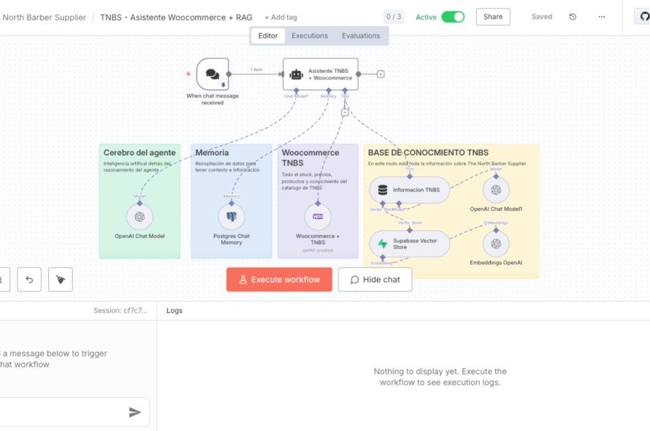Open the North Barber Supplier breadcrumb
650x431 pixels.
pos(44,17)
